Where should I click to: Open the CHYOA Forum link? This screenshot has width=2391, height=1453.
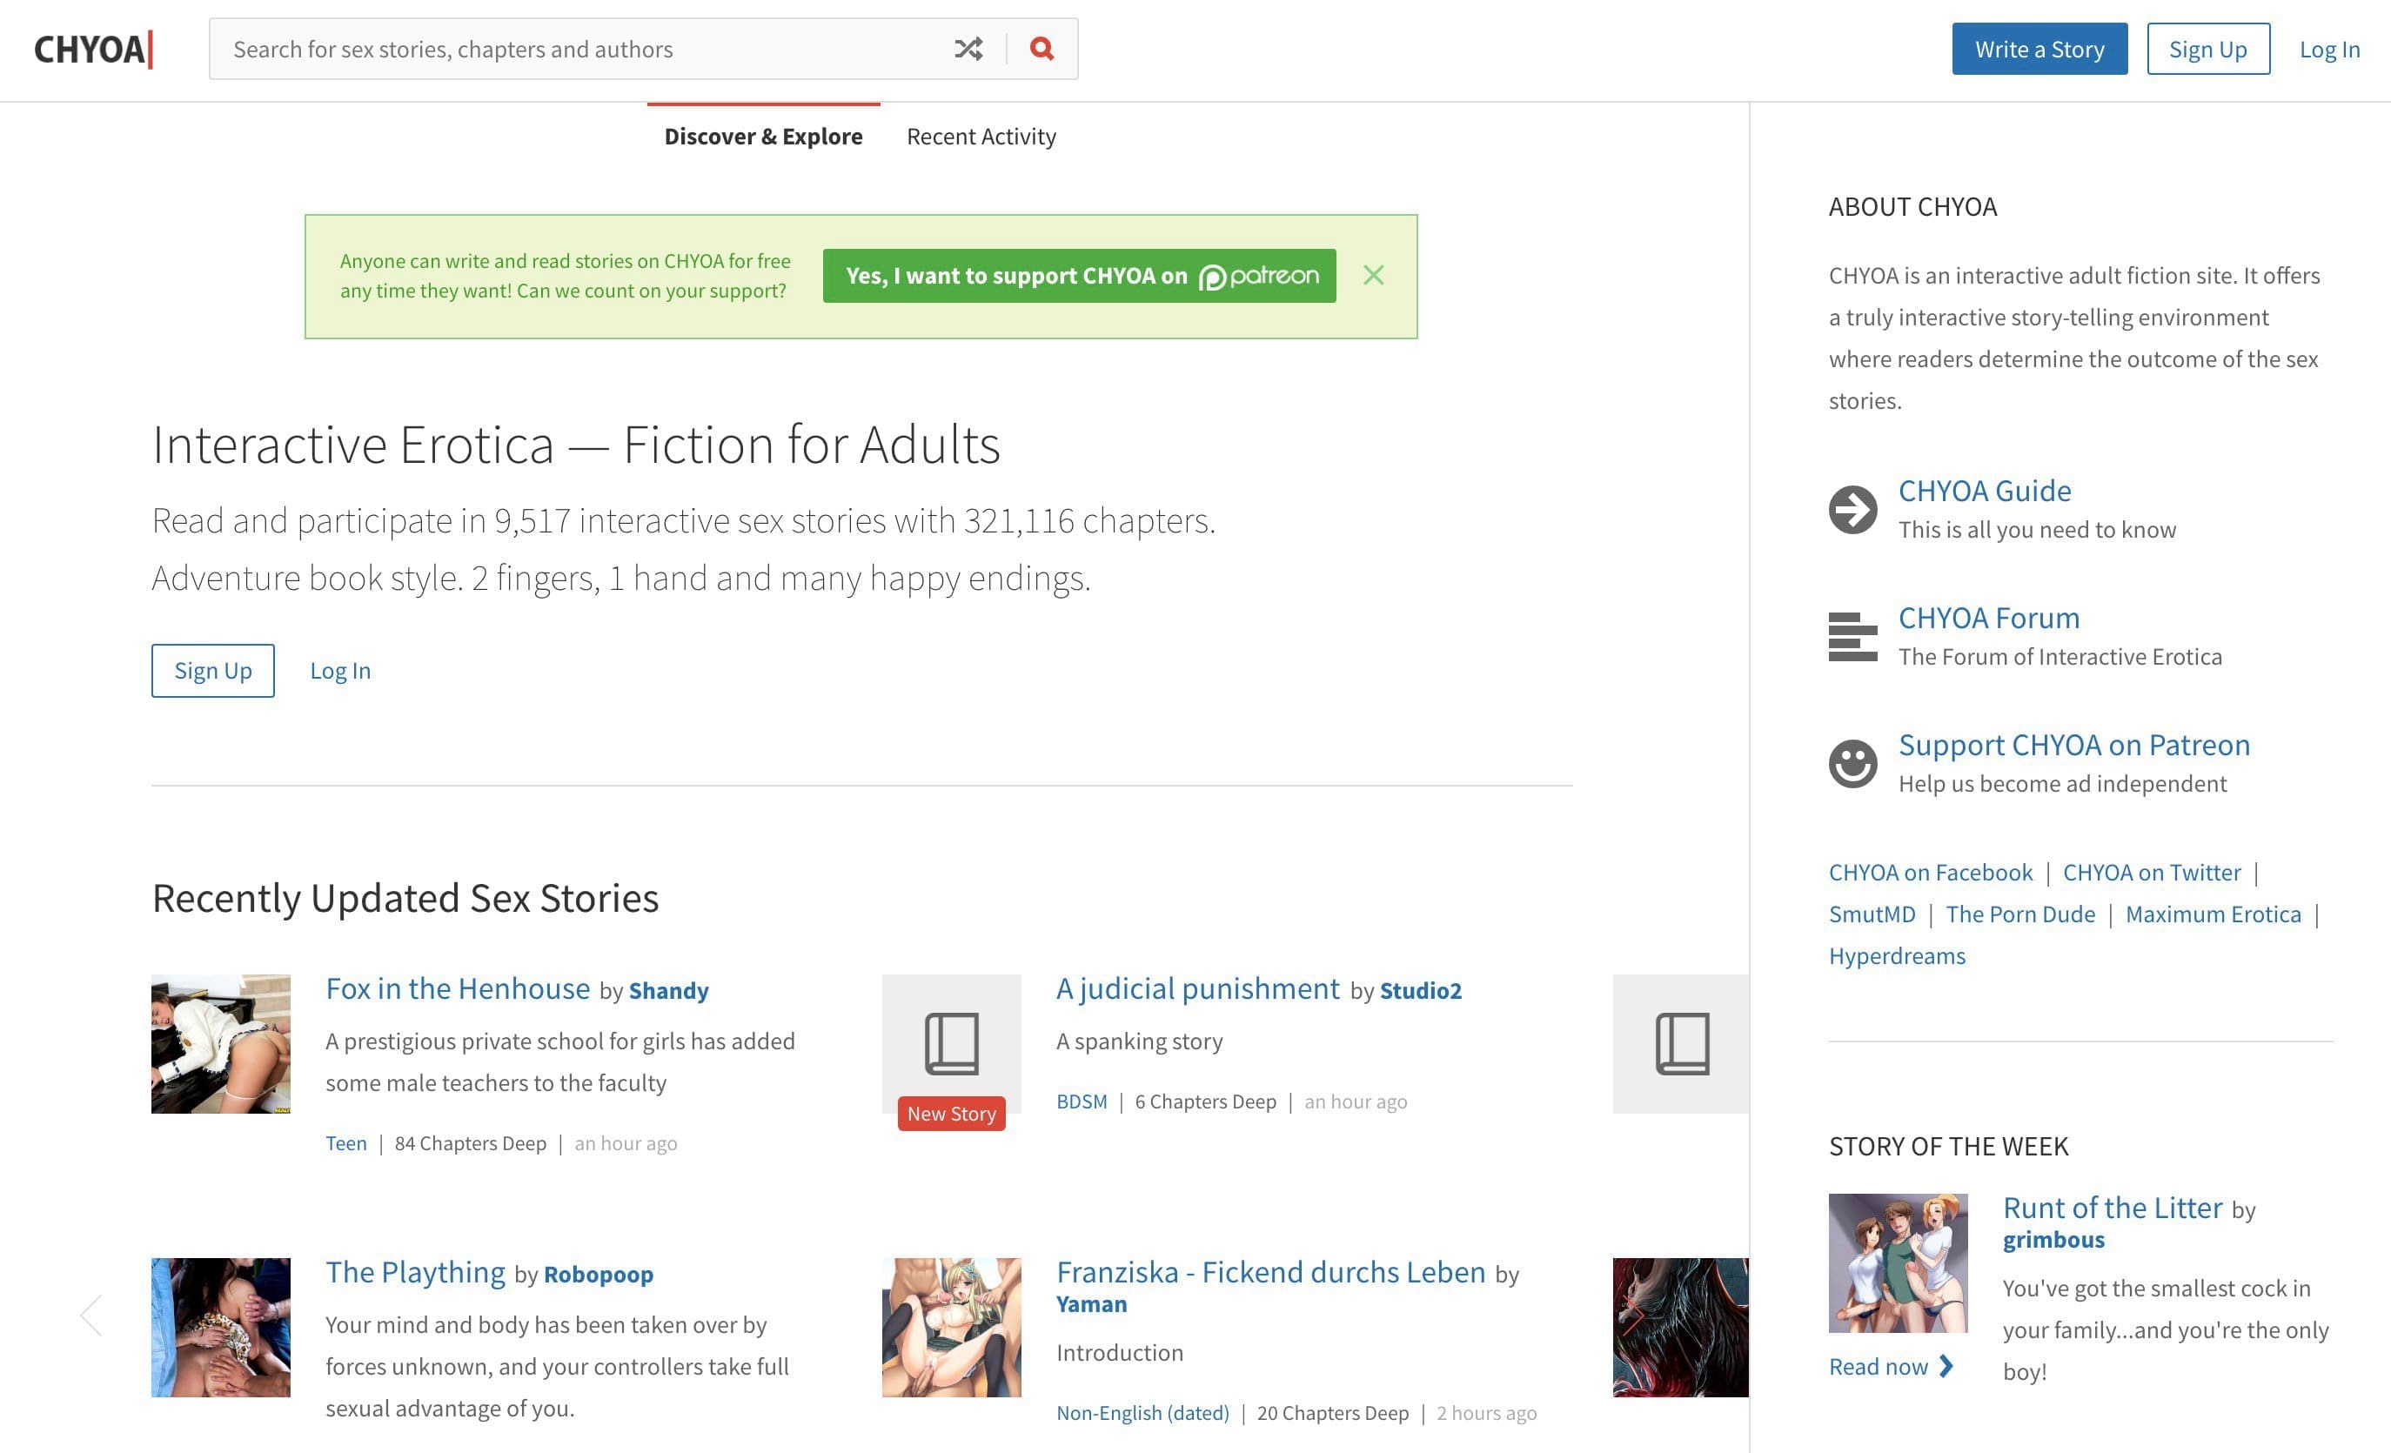pyautogui.click(x=1988, y=619)
